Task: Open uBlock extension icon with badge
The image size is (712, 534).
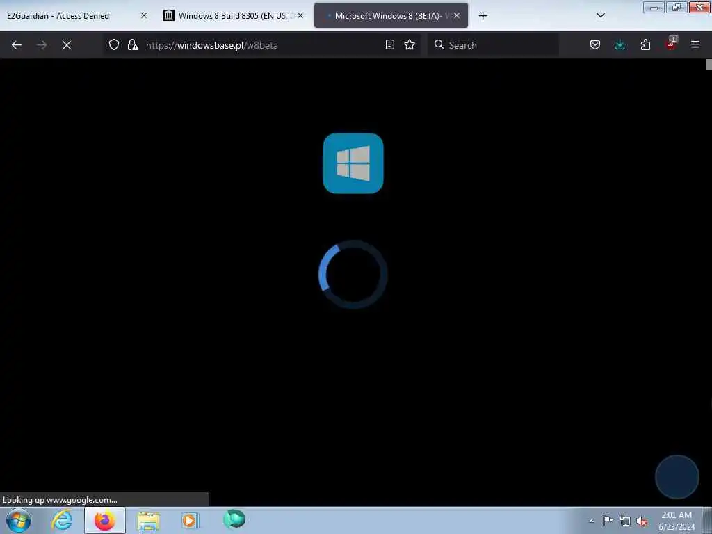Action: coord(671,44)
